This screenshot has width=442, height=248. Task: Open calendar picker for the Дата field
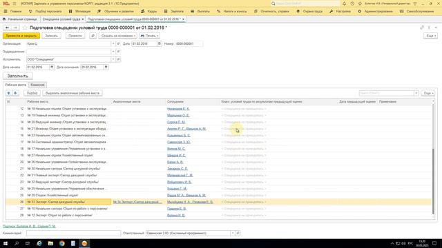point(160,44)
